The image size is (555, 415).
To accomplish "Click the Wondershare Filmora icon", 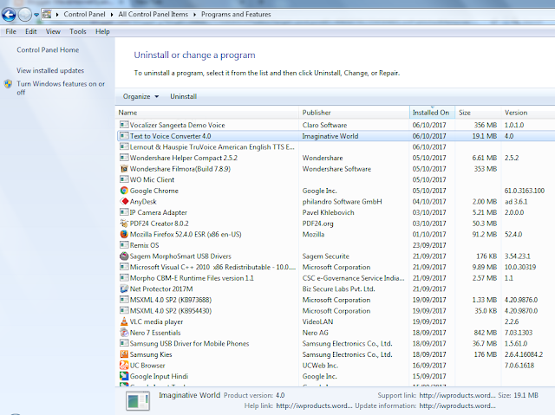I will pos(124,169).
